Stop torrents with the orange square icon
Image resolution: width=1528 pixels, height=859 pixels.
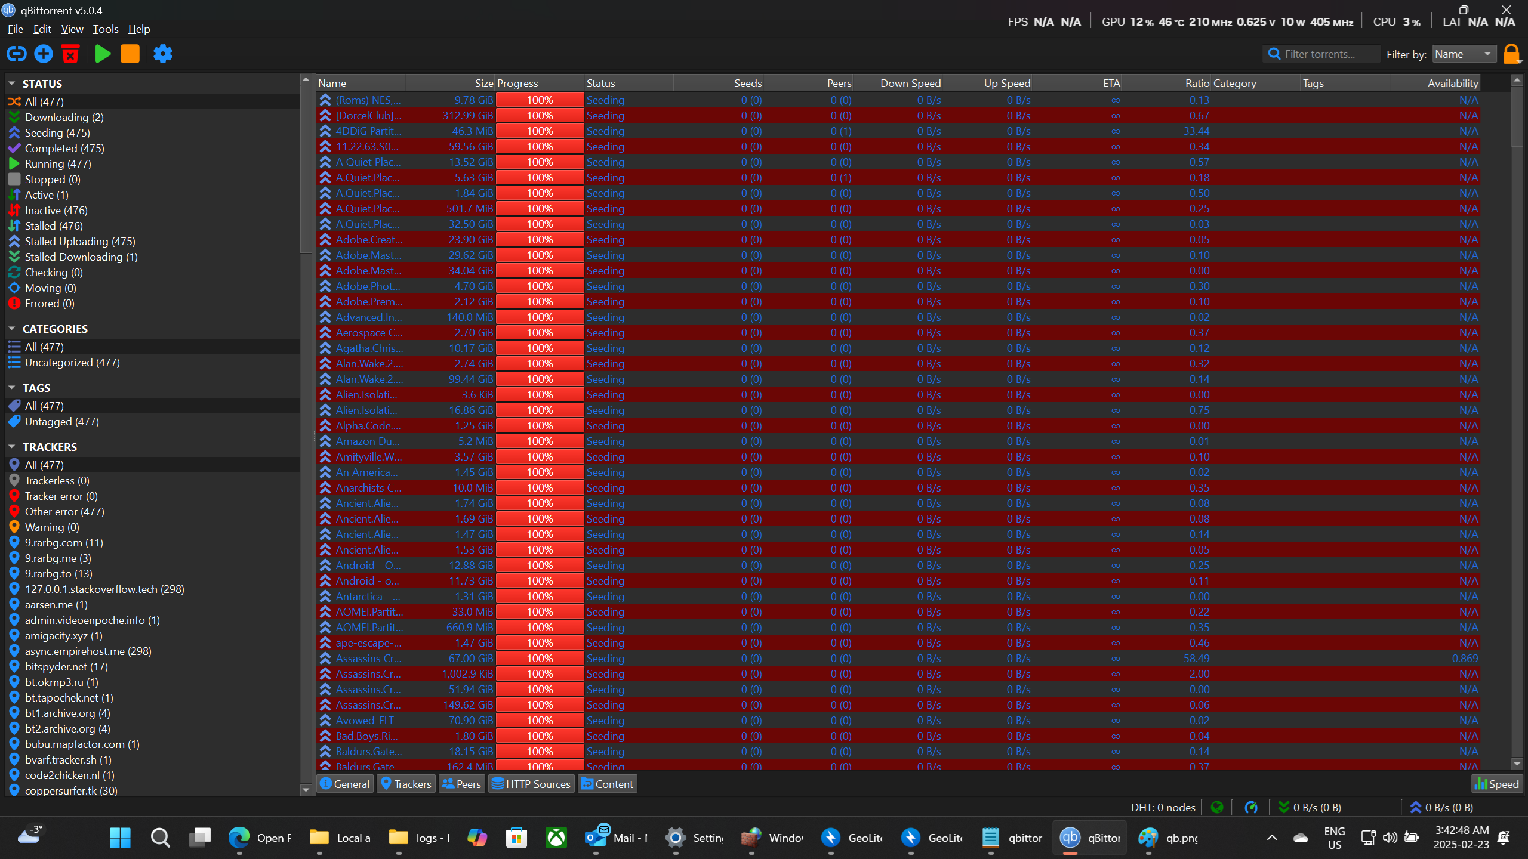click(x=130, y=54)
